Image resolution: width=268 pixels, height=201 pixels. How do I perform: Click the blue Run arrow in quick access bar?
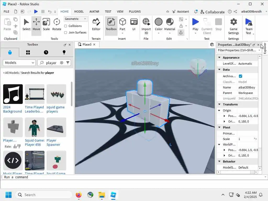(x=36, y=12)
